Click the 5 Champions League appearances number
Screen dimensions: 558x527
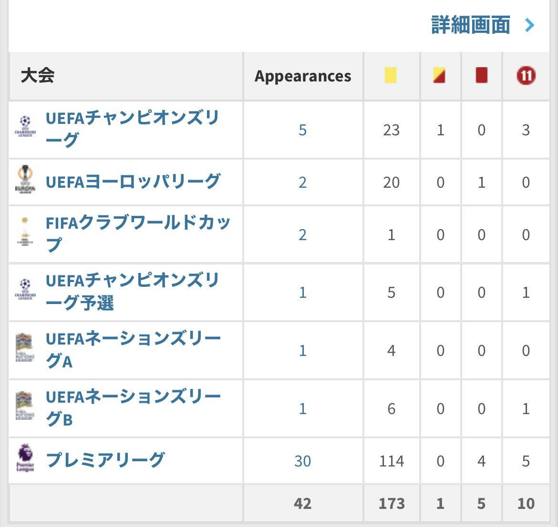click(x=302, y=130)
